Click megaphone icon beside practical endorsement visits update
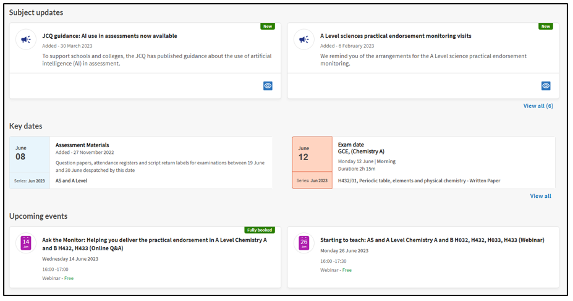The width and height of the screenshot is (573, 301). click(304, 40)
